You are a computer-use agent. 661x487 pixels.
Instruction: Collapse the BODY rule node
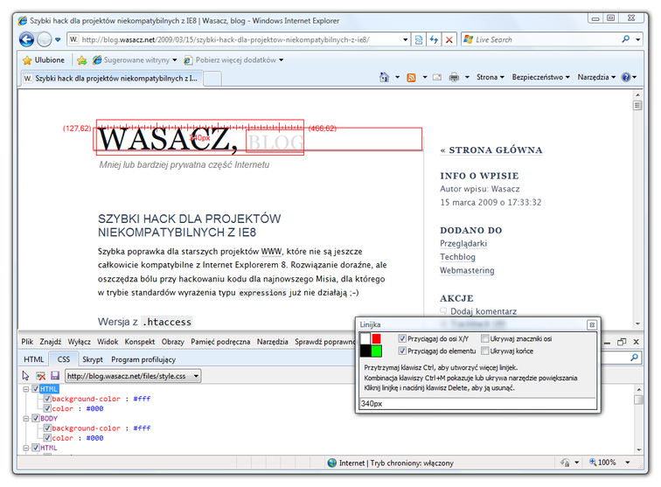[x=26, y=419]
